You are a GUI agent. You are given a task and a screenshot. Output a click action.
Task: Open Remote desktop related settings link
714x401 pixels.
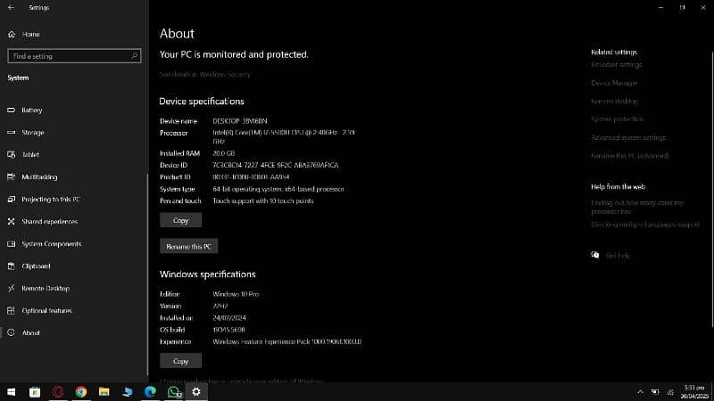615,101
